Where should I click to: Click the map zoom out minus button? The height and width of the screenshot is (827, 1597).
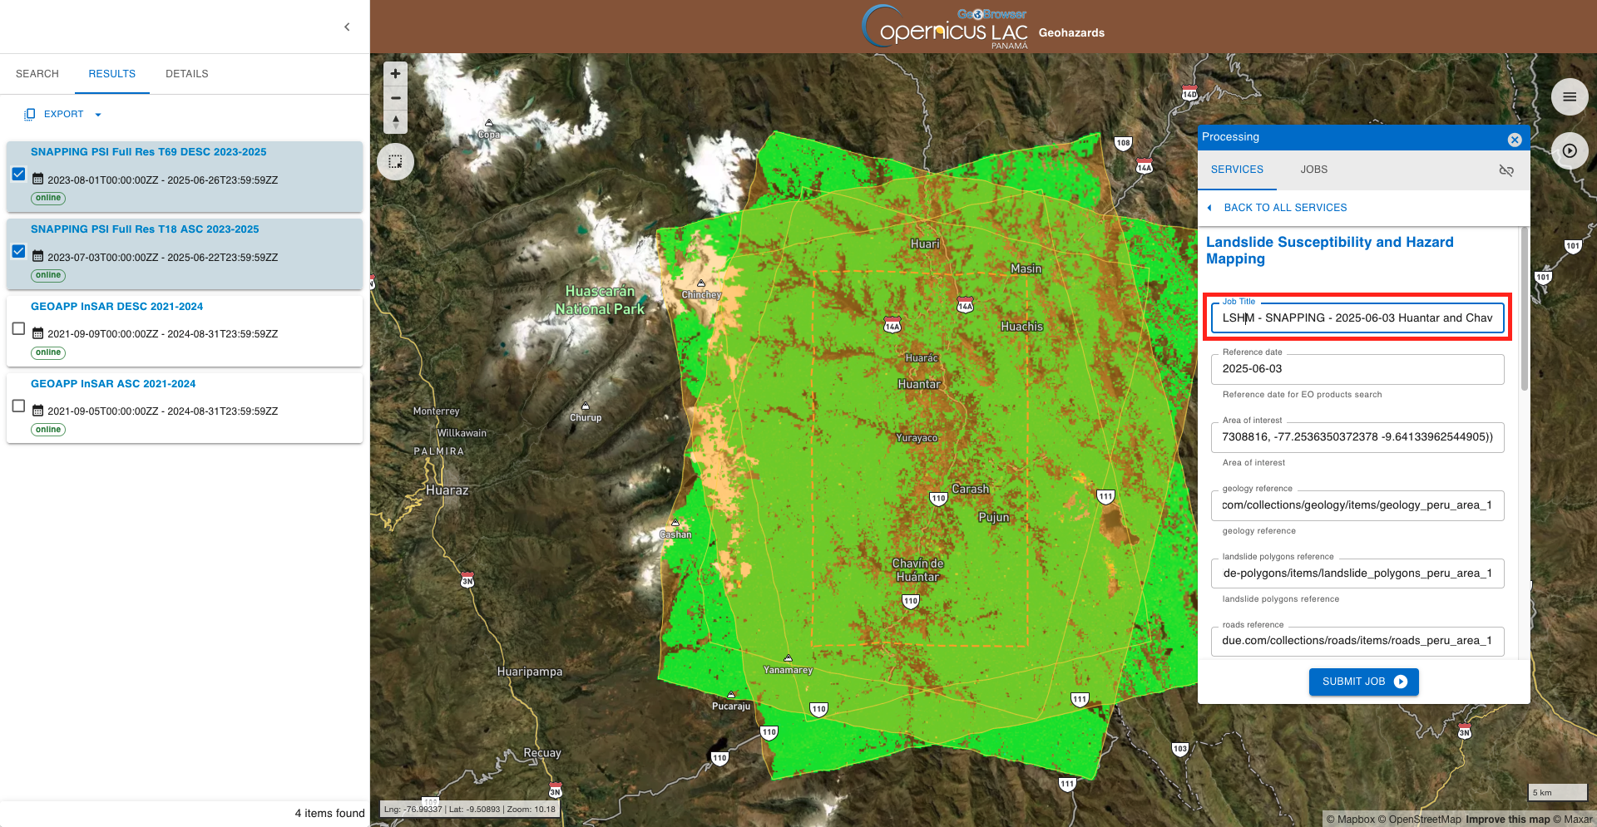point(396,98)
